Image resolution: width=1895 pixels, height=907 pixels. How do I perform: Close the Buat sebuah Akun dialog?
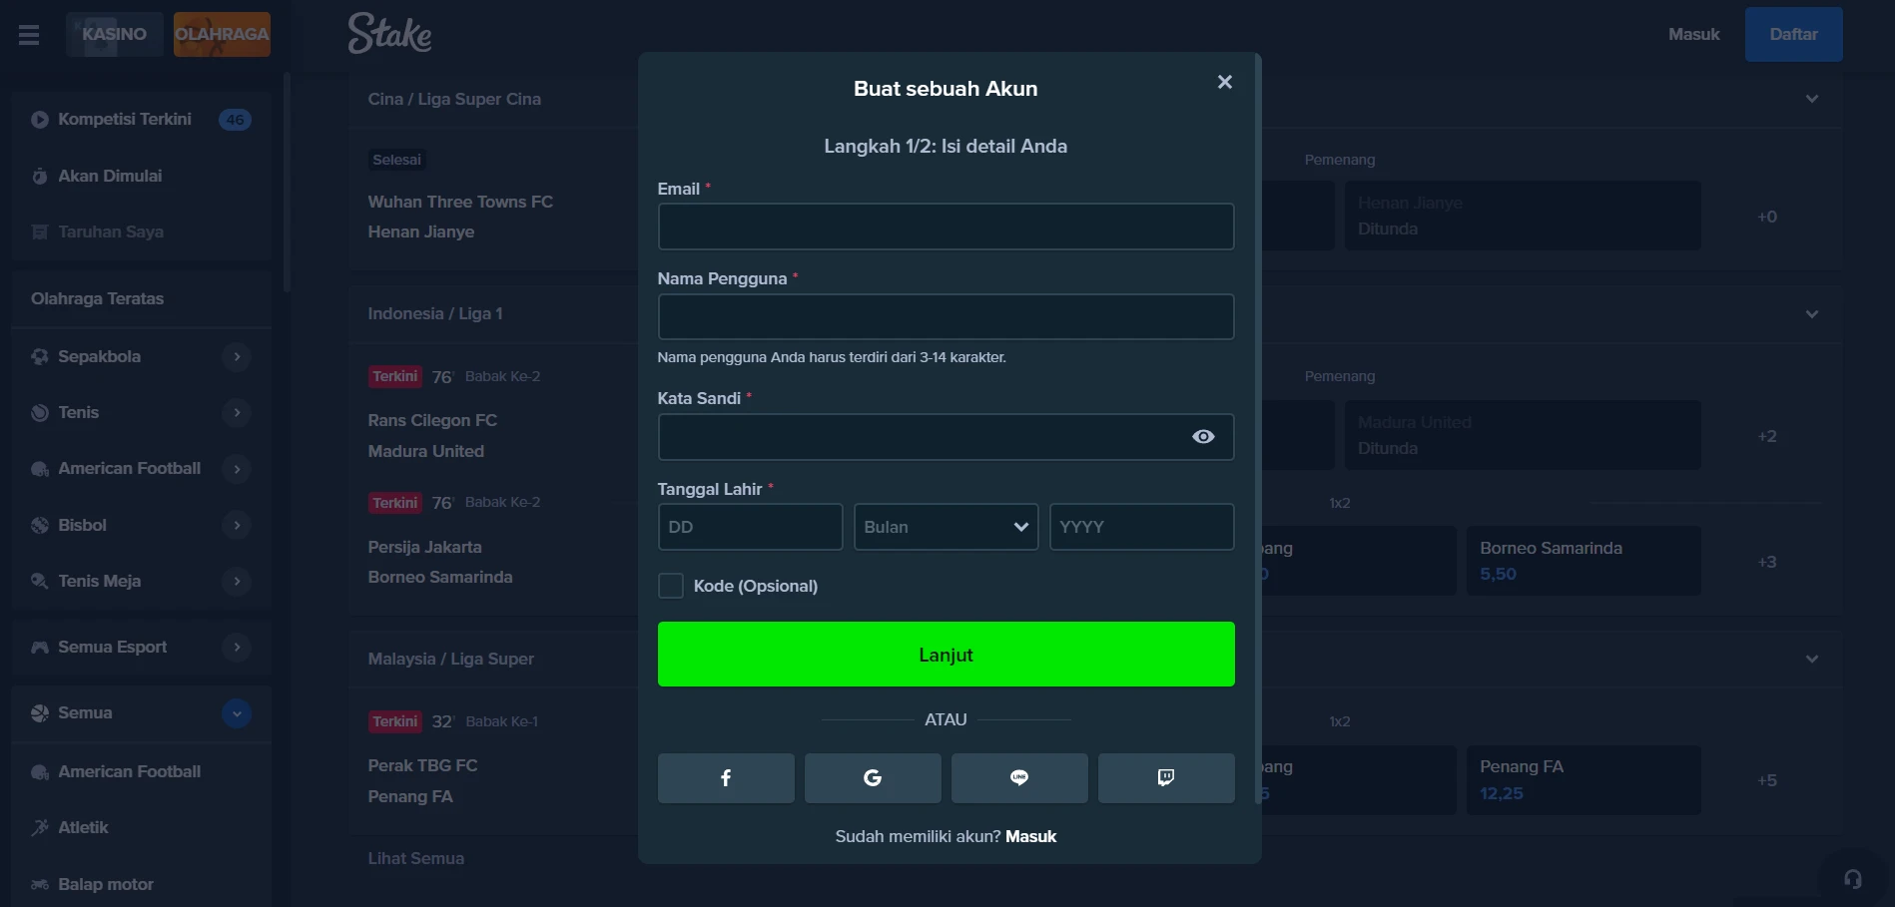tap(1225, 82)
